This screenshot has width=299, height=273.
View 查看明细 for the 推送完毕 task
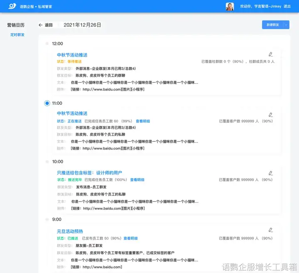coord(137,180)
